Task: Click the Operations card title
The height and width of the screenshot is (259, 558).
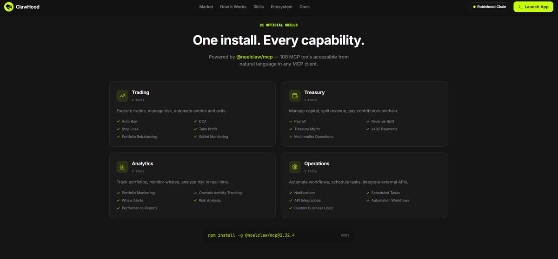Action: pos(317,163)
